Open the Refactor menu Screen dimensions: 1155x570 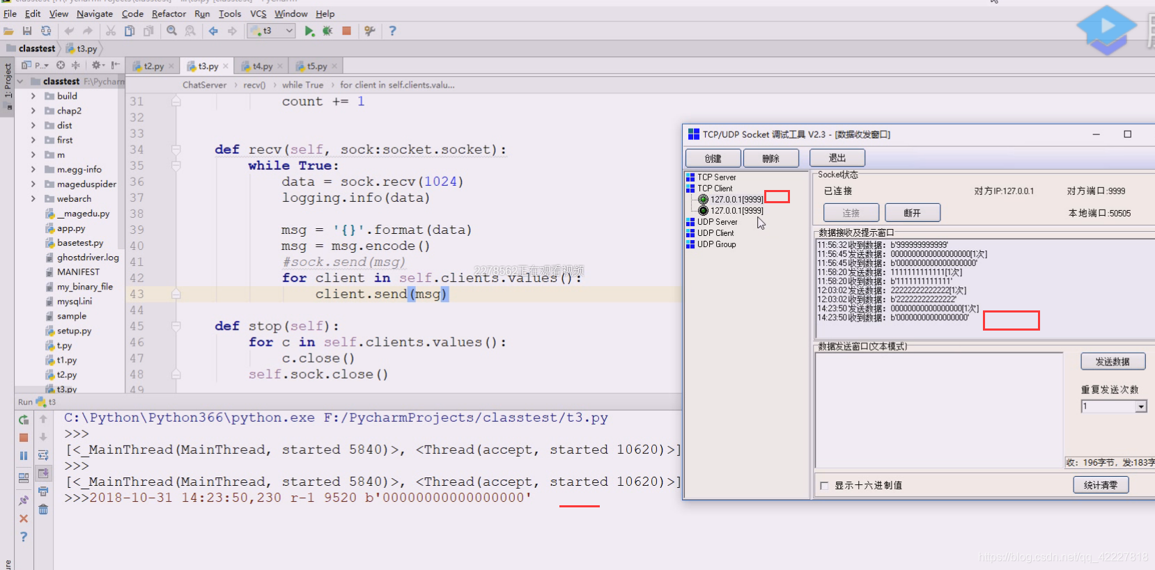pos(169,13)
